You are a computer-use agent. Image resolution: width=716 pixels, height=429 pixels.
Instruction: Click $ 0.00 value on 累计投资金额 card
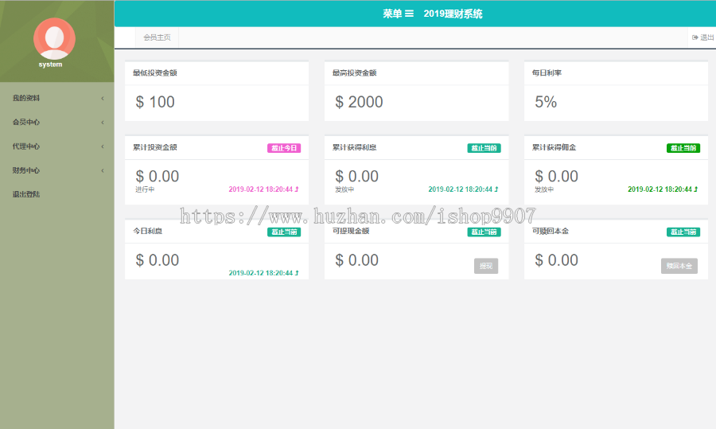pyautogui.click(x=157, y=177)
